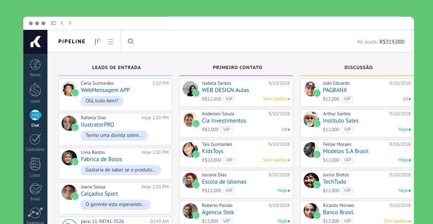The width and height of the screenshot is (433, 224).
Task: Open the WebMensagem APP lead
Action: click(105, 90)
